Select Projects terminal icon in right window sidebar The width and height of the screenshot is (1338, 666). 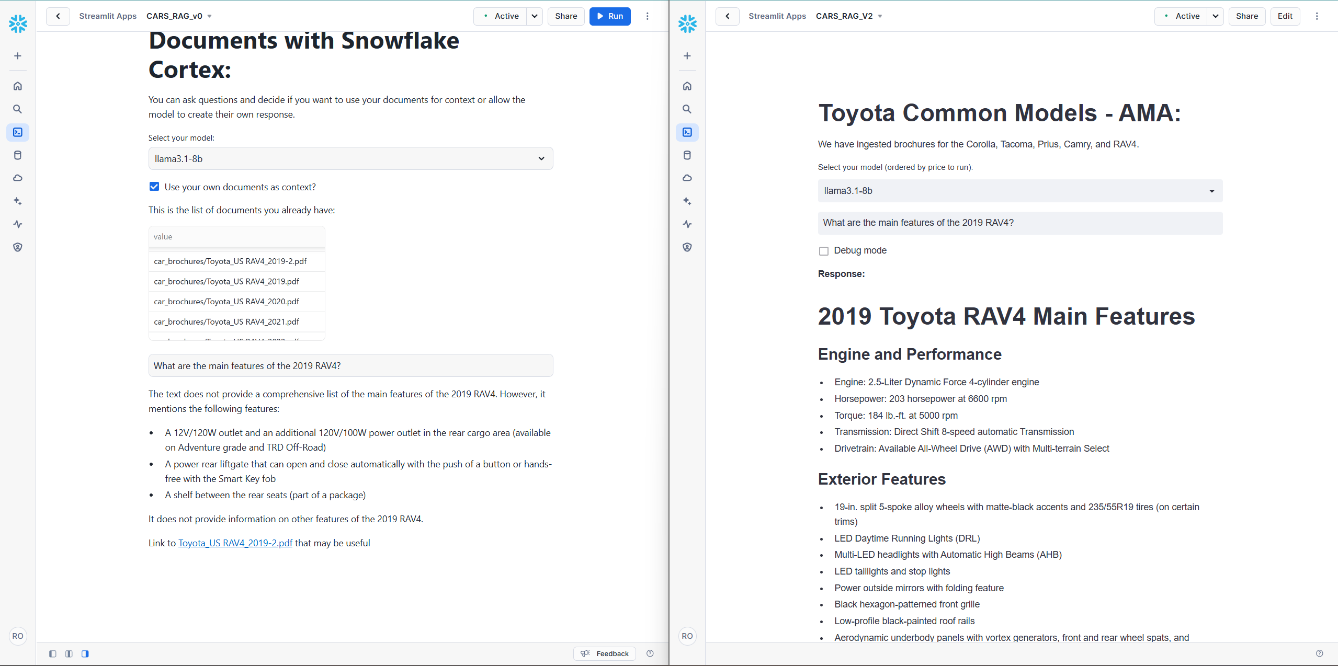(687, 132)
